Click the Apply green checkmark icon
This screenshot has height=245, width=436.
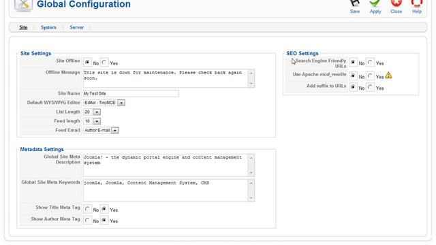375,3
